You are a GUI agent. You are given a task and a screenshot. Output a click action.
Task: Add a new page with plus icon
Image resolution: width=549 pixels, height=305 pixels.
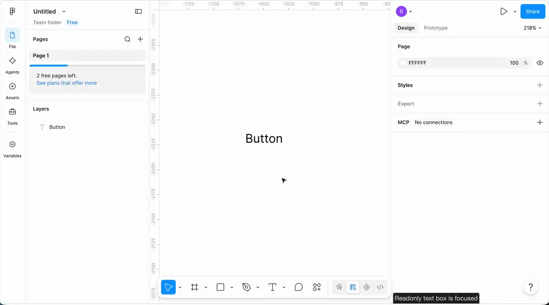(x=140, y=39)
